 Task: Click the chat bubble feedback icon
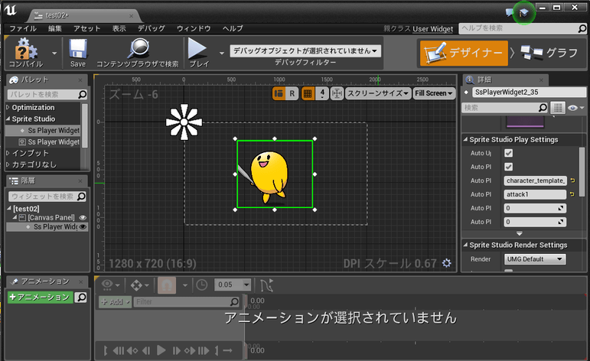pos(510,12)
